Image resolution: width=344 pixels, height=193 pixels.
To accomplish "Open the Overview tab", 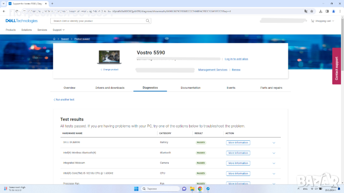I will point(69,87).
